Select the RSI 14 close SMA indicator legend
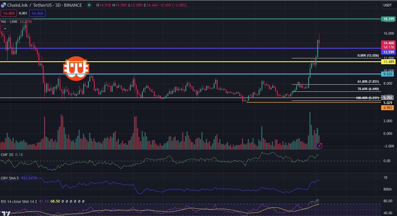The image size is (397, 216). (19, 201)
